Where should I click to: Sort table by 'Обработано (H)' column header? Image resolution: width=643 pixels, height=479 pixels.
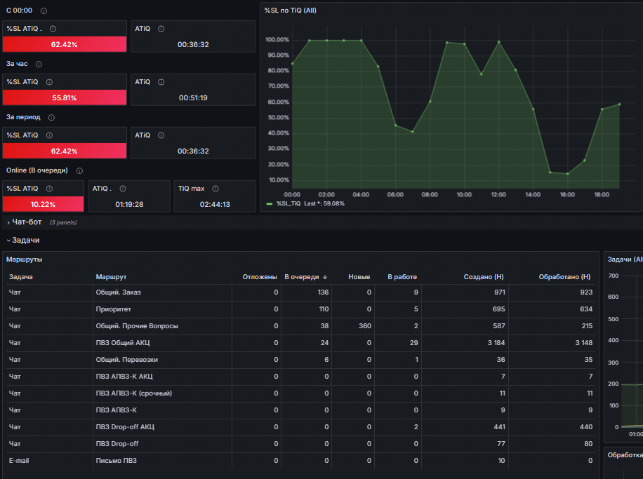(564, 277)
